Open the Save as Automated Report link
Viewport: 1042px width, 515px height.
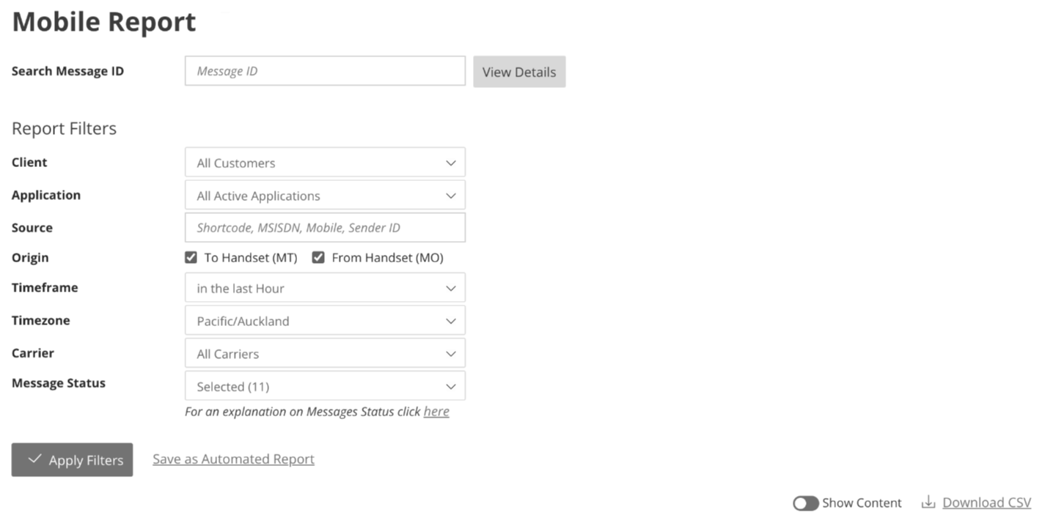tap(233, 459)
